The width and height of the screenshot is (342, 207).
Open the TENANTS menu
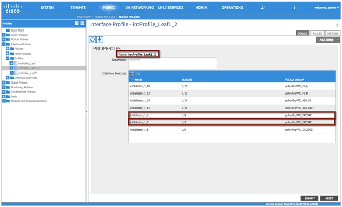[x=78, y=8]
